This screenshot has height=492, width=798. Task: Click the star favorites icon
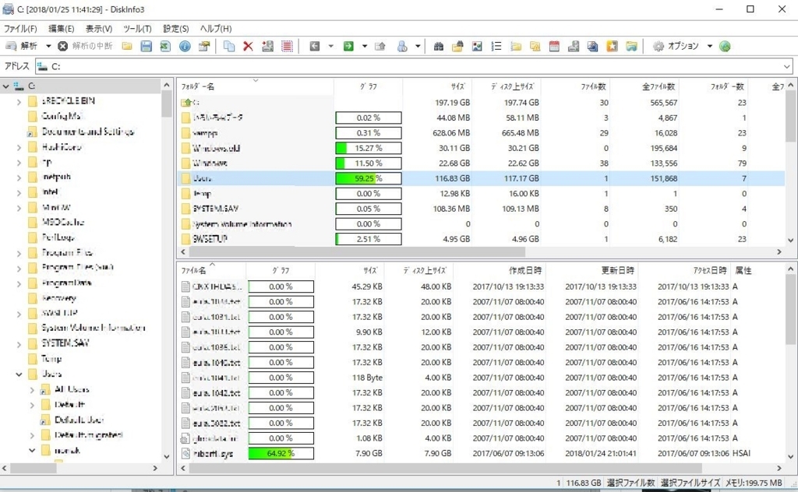pos(612,46)
